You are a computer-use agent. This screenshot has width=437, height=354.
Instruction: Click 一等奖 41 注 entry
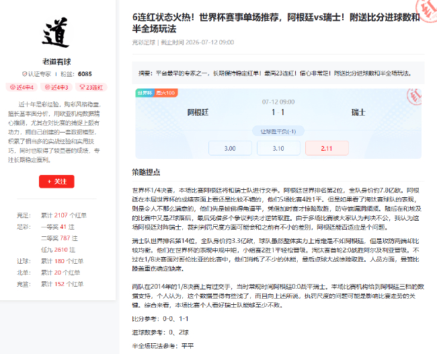(58, 227)
